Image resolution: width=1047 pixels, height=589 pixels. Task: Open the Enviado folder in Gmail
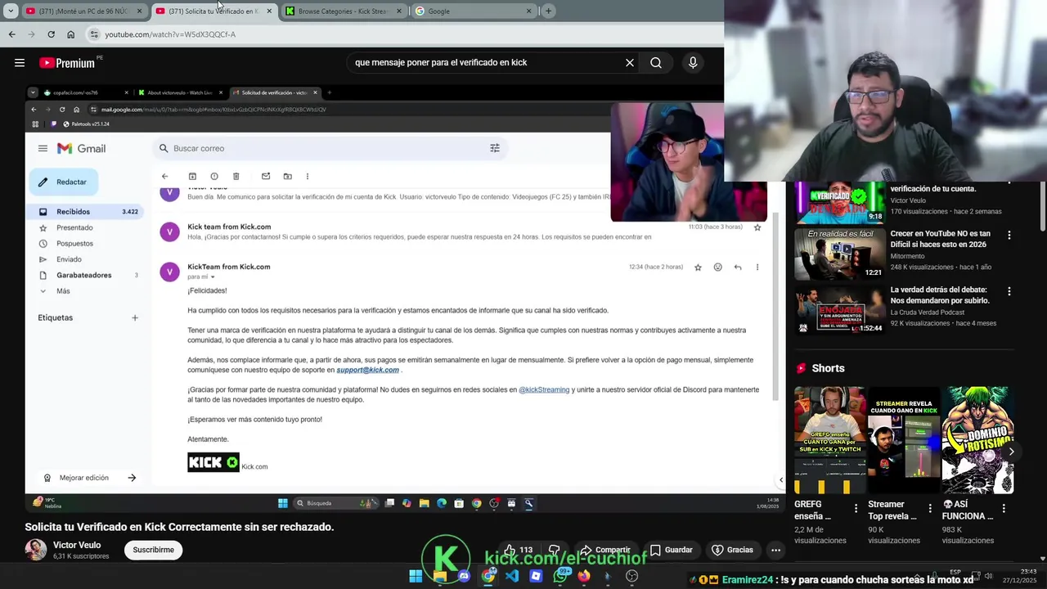pos(69,259)
